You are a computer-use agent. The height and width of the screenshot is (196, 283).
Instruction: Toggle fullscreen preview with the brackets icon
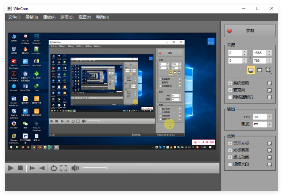click(64, 168)
